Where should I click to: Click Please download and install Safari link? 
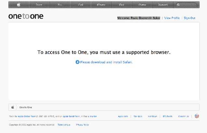106,62
